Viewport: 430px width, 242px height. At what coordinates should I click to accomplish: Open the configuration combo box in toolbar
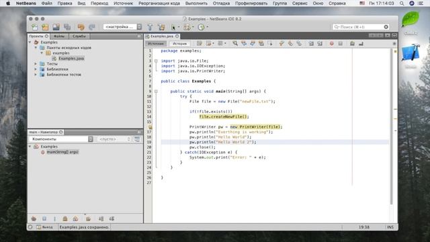[x=122, y=27]
